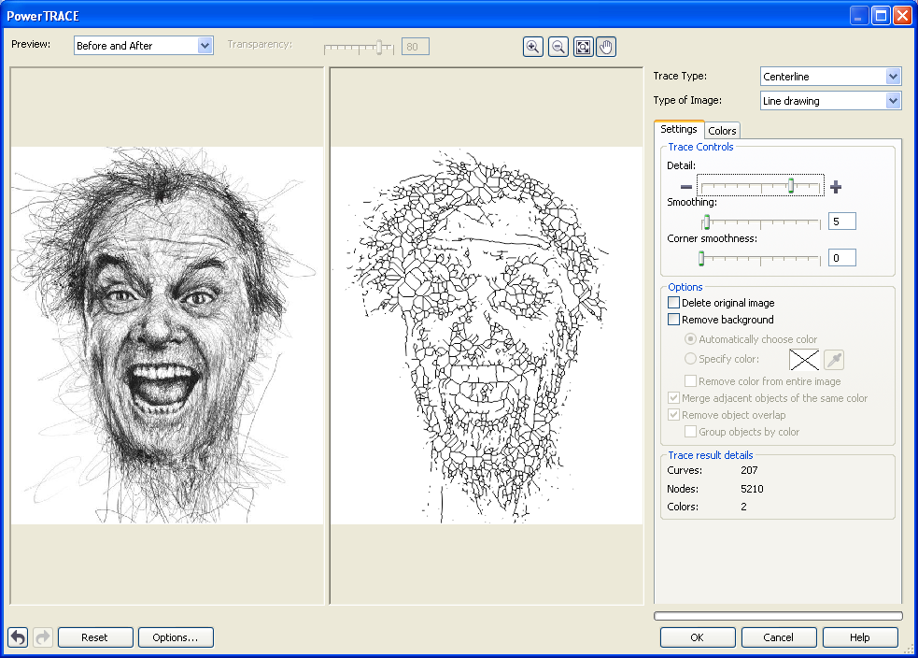Click the Transparency value field

pos(415,47)
